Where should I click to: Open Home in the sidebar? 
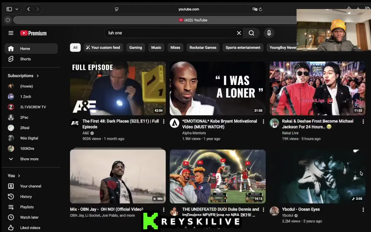[x=31, y=49]
